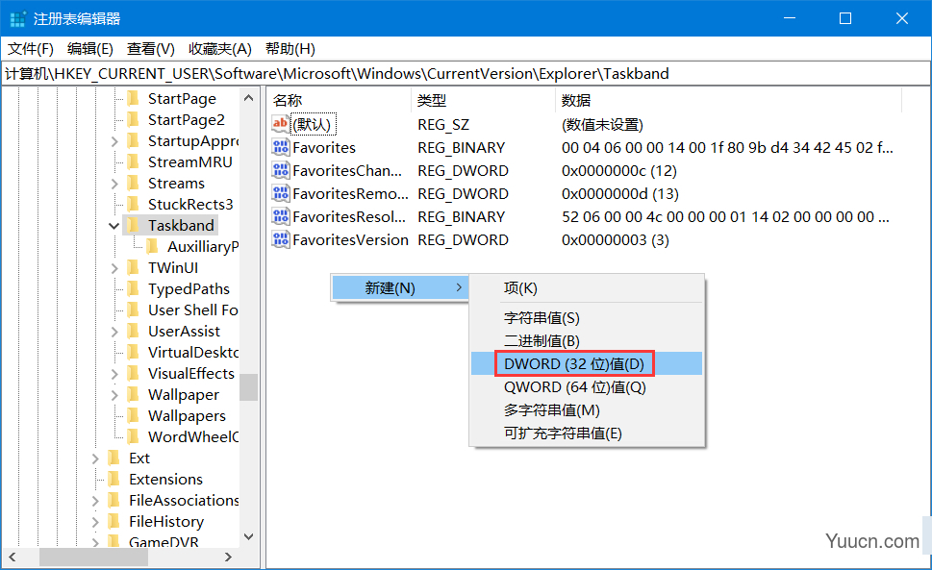This screenshot has height=570, width=932.
Task: Click the Extensions folder icon
Action: (x=114, y=479)
